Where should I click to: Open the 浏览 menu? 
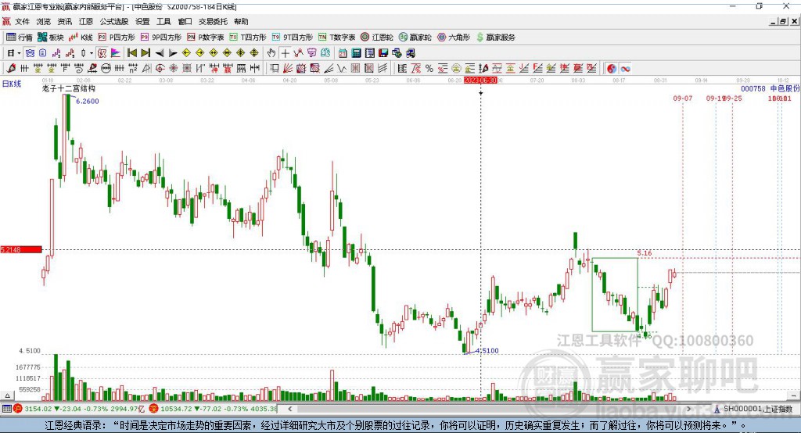click(44, 21)
